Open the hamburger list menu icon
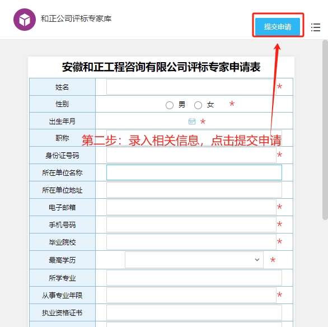This screenshot has width=328, height=327. (316, 27)
